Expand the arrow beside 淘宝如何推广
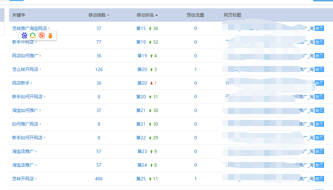Image resolution: width=333 pixels, height=190 pixels. click(x=40, y=110)
